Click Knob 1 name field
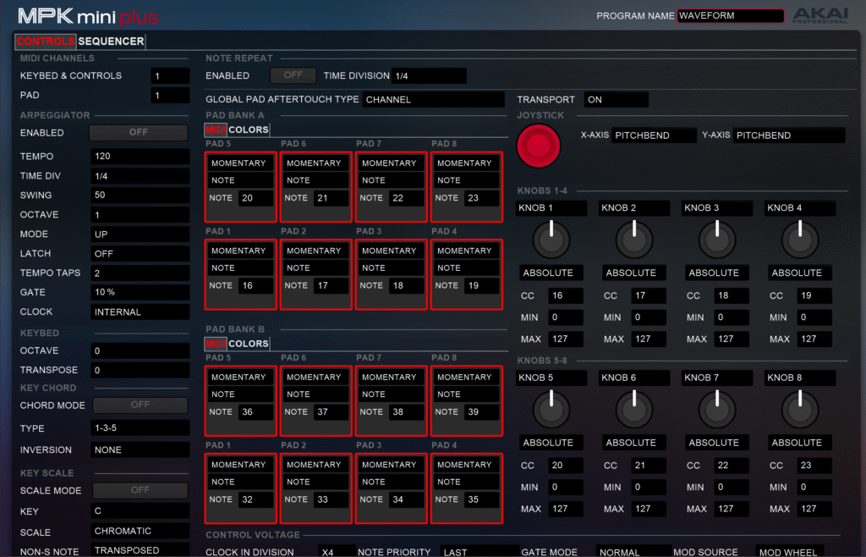 (551, 208)
